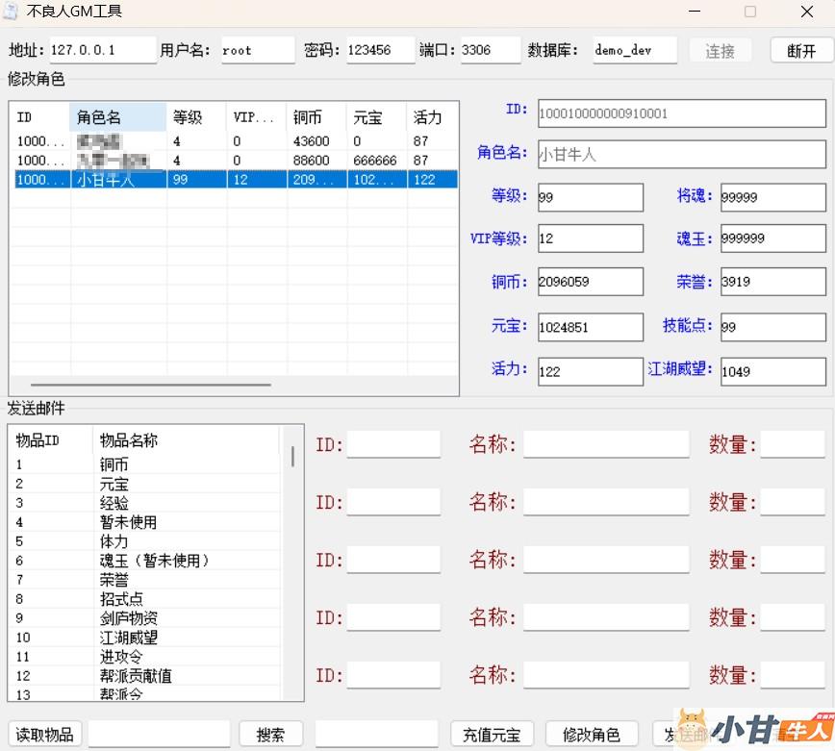Click the app icon in title bar
Screen dimensions: 835x751
click(x=11, y=12)
